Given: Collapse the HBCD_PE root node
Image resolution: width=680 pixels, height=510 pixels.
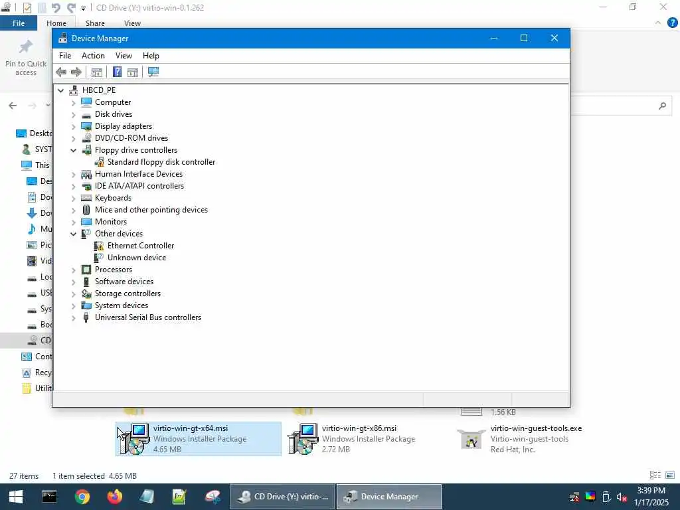Looking at the screenshot, I should (60, 90).
